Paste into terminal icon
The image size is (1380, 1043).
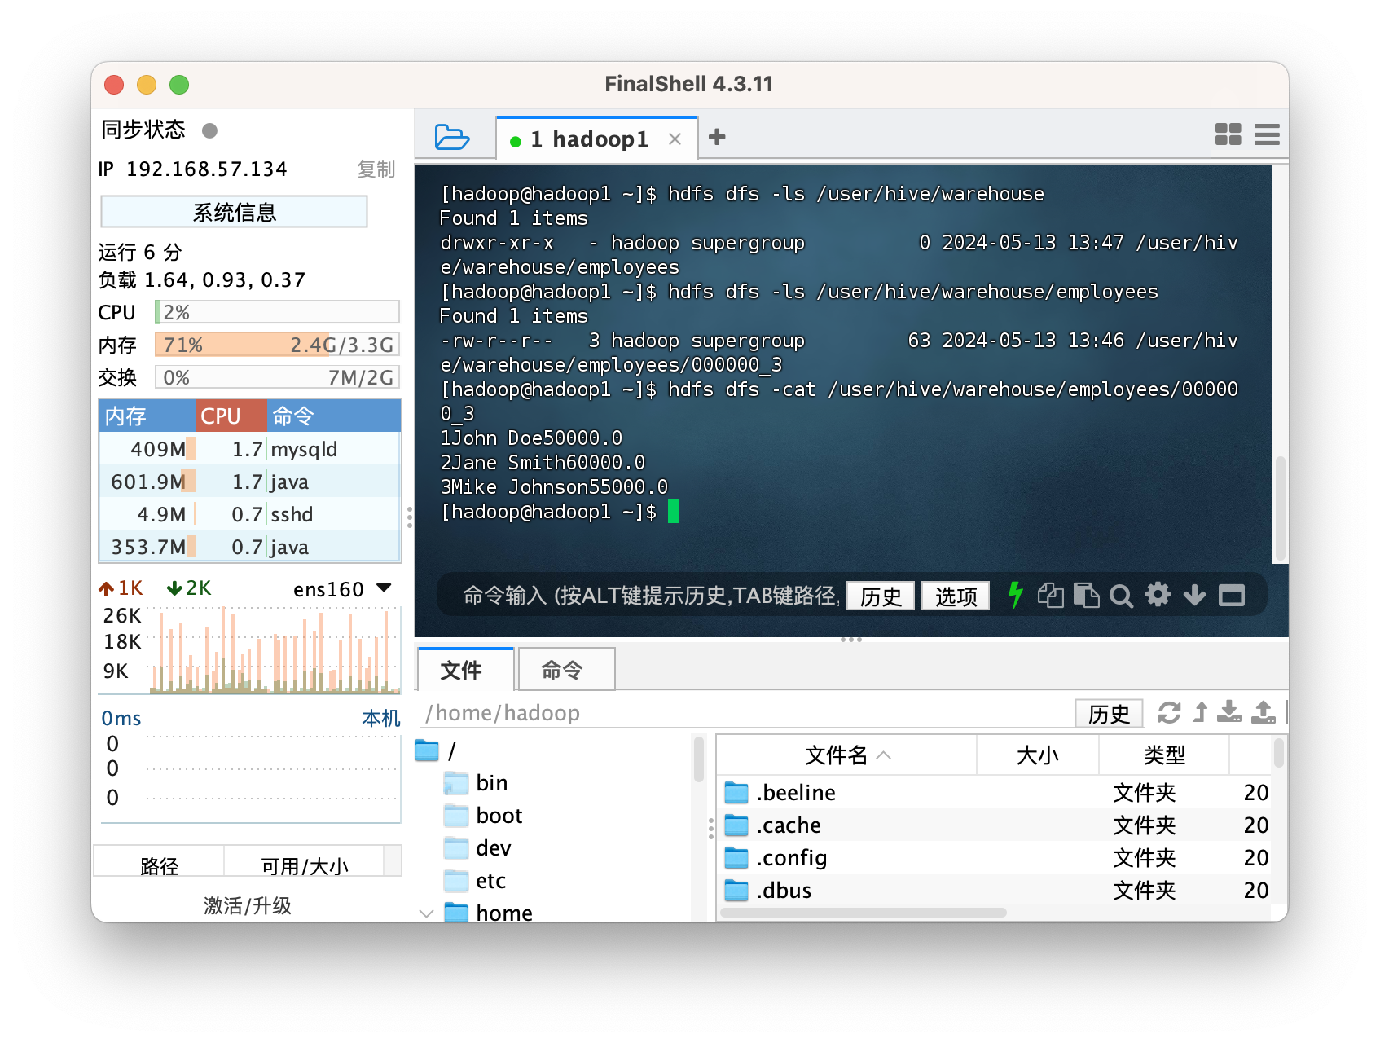tap(1086, 596)
